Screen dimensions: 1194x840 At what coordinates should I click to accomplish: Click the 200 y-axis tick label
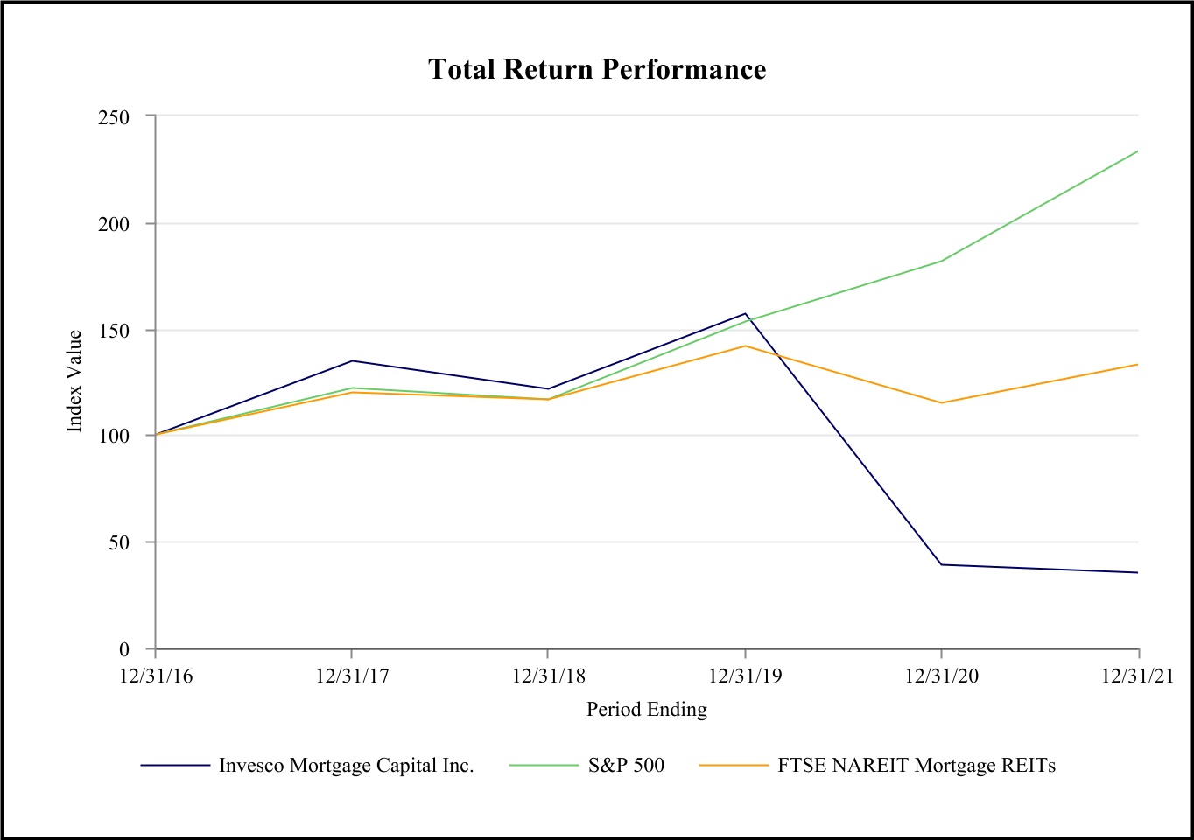[113, 224]
